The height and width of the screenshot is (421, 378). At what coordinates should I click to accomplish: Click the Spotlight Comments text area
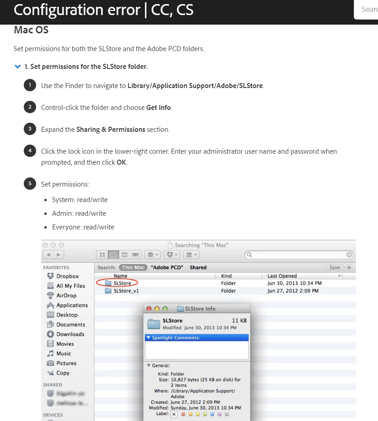click(x=197, y=350)
